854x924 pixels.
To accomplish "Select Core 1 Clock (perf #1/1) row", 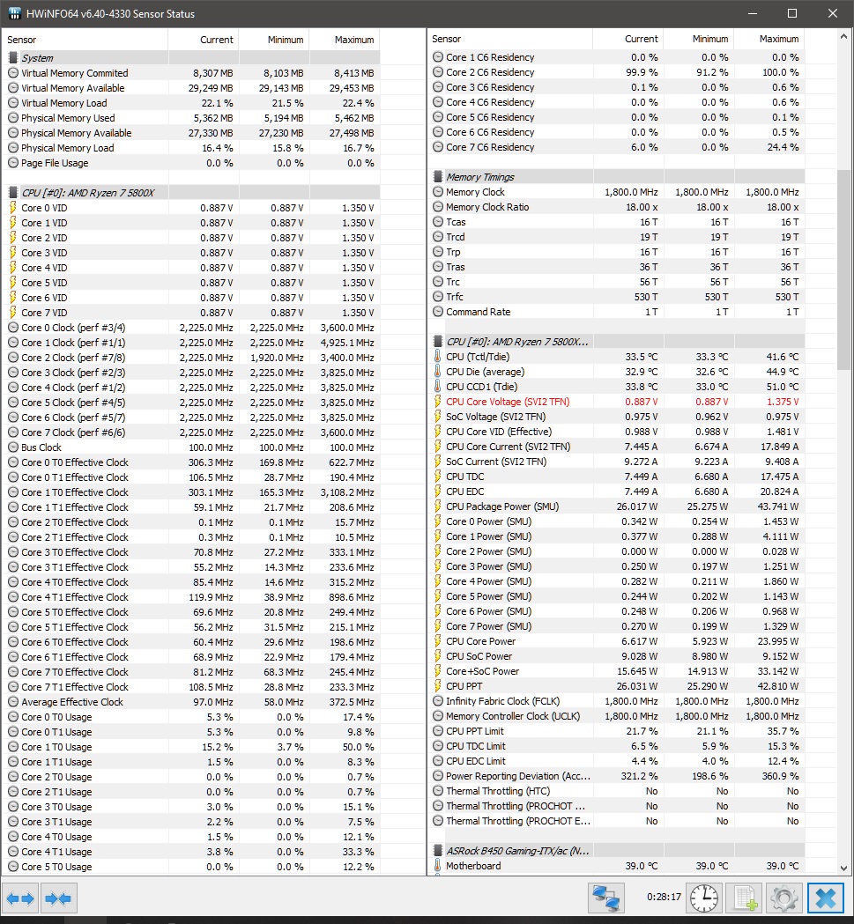I will (x=191, y=343).
